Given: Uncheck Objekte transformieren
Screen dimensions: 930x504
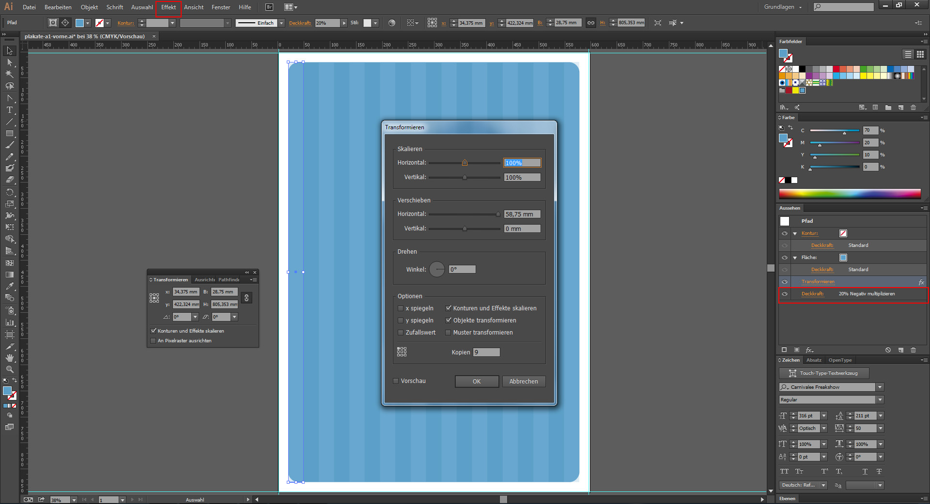Looking at the screenshot, I should tap(449, 321).
